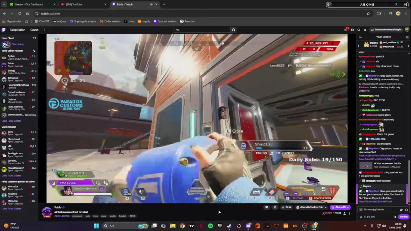The width and height of the screenshot is (411, 231).
Task: Click the search magnifier button in Twitch
Action: pyautogui.click(x=233, y=30)
